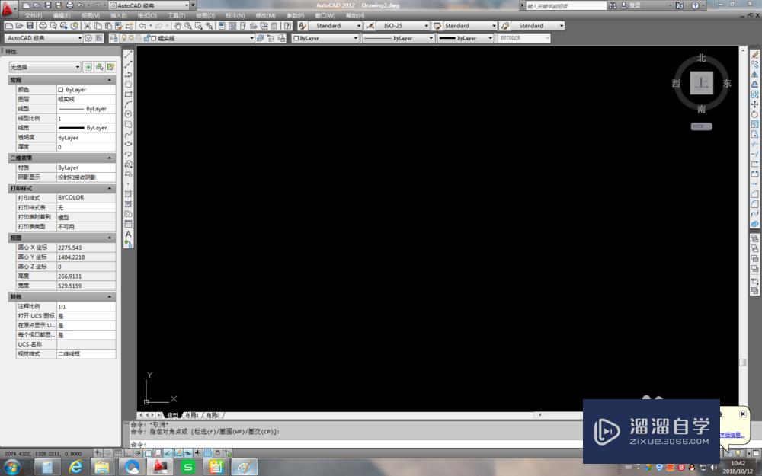Screen dimensions: 762x476
Task: Click the Save icon in Standard toolbar
Action: (30, 26)
